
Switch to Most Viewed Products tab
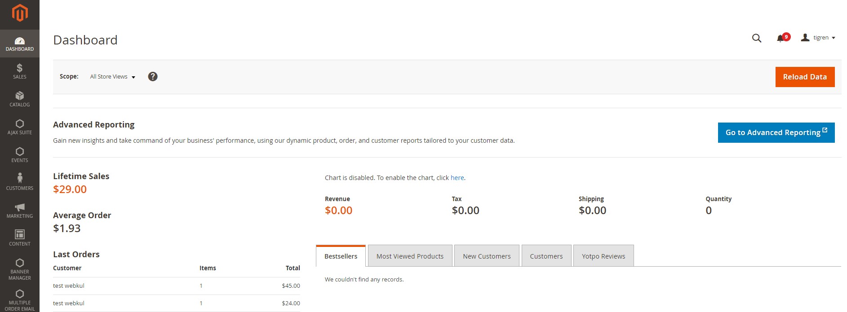(x=410, y=256)
